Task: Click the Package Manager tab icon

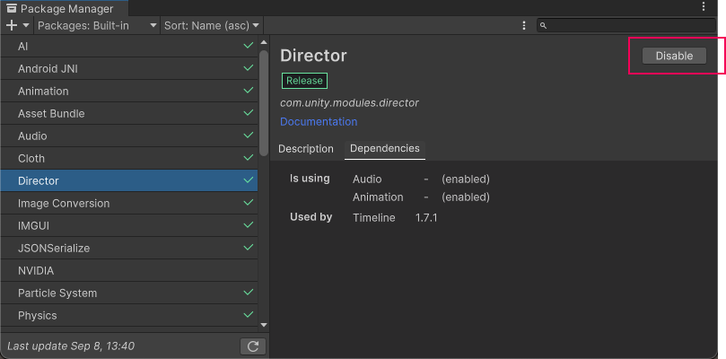Action: tap(12, 8)
